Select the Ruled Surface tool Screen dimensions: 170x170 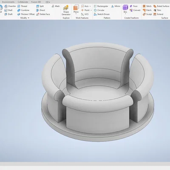[x=161, y=6]
